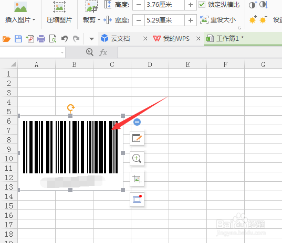Open the quick access toolbar dropdown
Screen dimensions: 282x243
coord(91,39)
